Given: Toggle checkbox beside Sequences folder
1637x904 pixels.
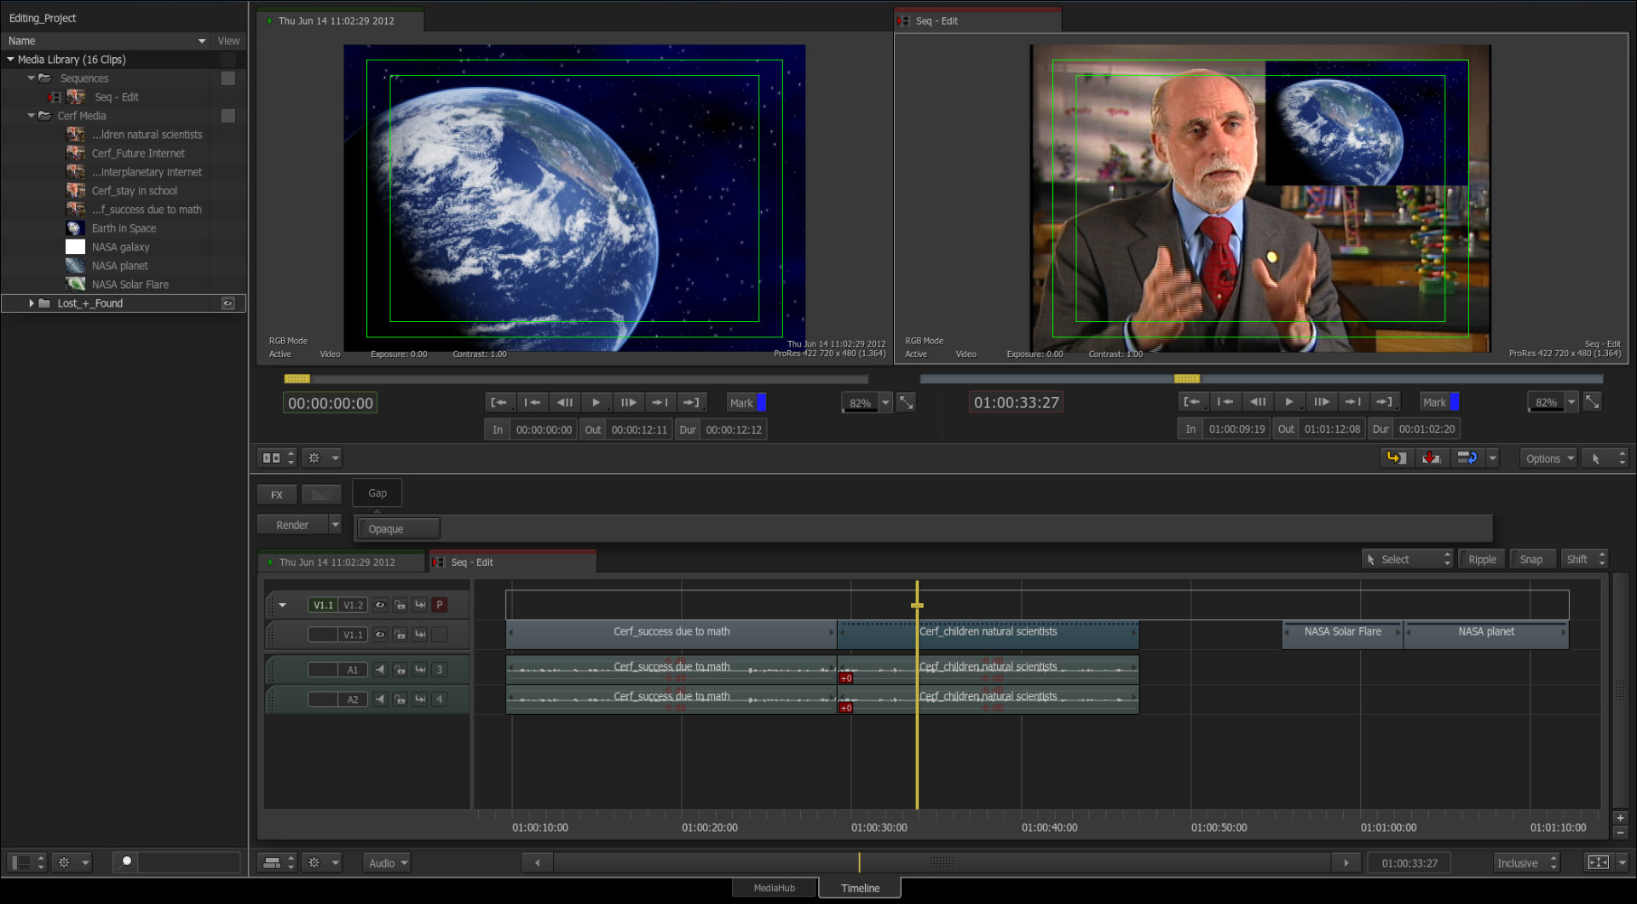Looking at the screenshot, I should coord(228,78).
